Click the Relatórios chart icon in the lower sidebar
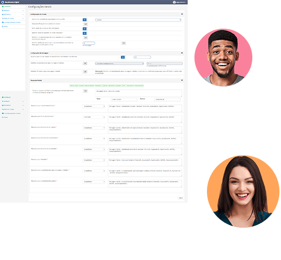The width and height of the screenshot is (281, 260). point(3,105)
